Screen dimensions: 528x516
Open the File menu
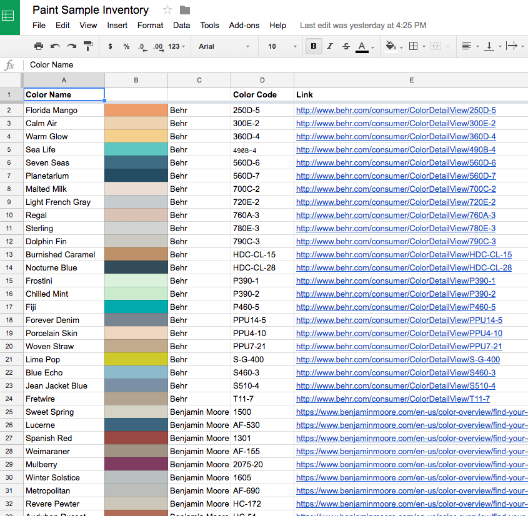39,26
